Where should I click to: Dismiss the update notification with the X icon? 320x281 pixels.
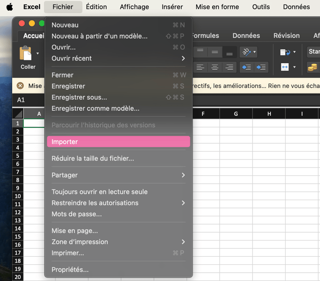tap(20, 86)
